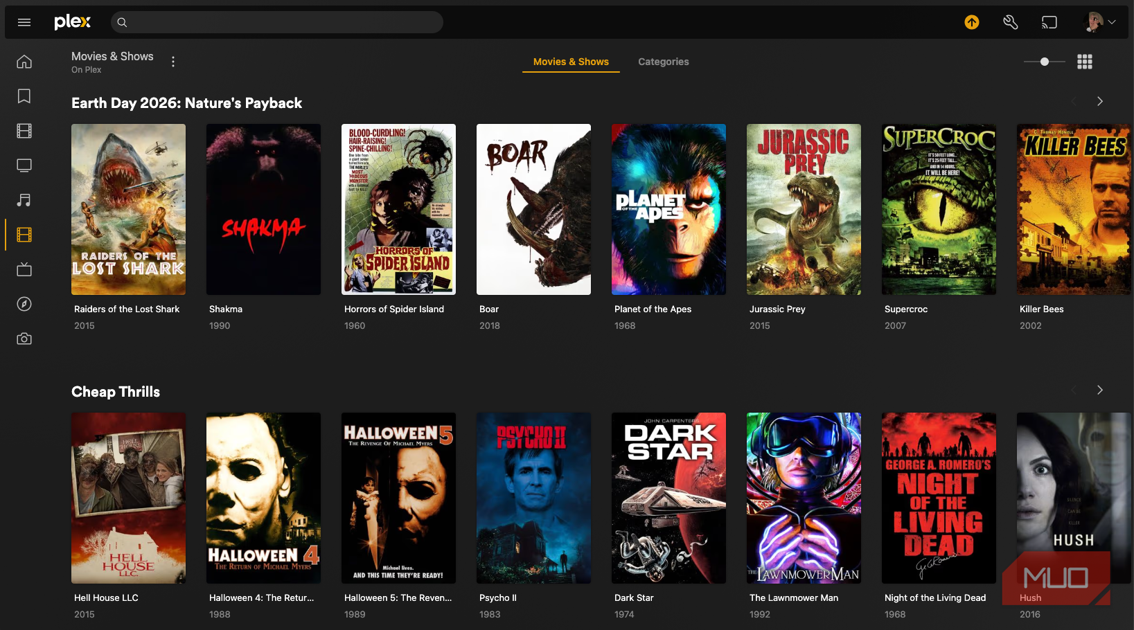Image resolution: width=1134 pixels, height=630 pixels.
Task: Open the three-dot menu beside Movies & Shows
Action: tap(173, 62)
